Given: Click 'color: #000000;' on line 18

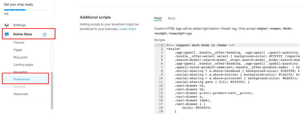Looking at the screenshot, I should 196,108.
